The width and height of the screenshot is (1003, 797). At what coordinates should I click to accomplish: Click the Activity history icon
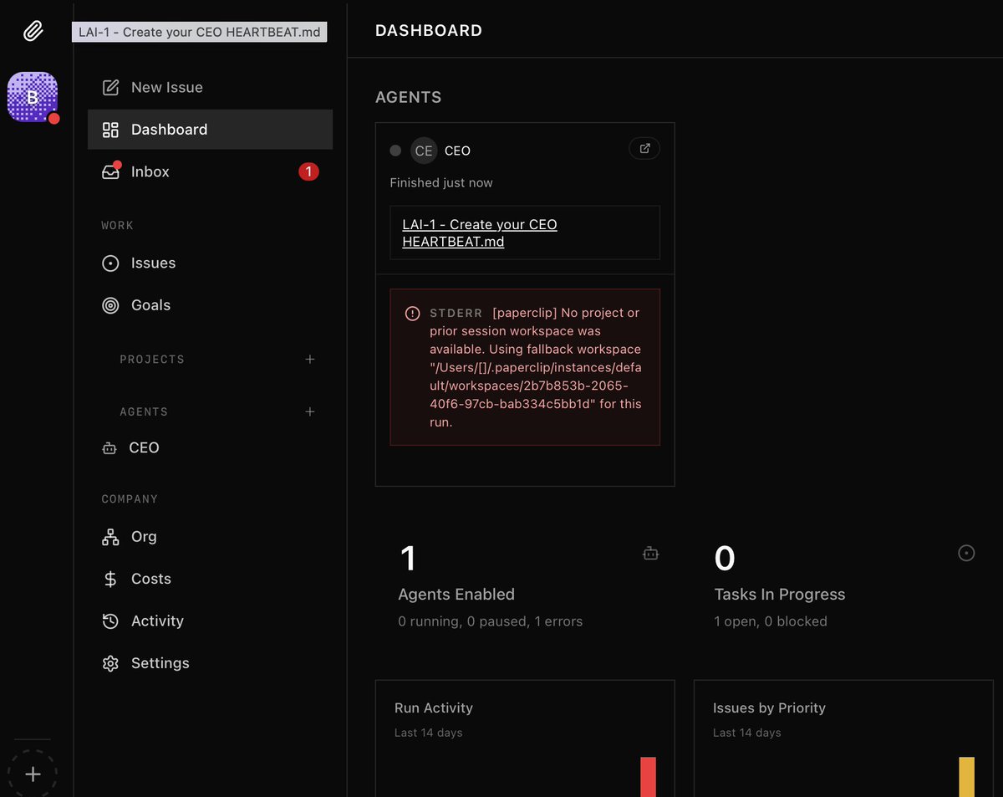click(x=110, y=621)
